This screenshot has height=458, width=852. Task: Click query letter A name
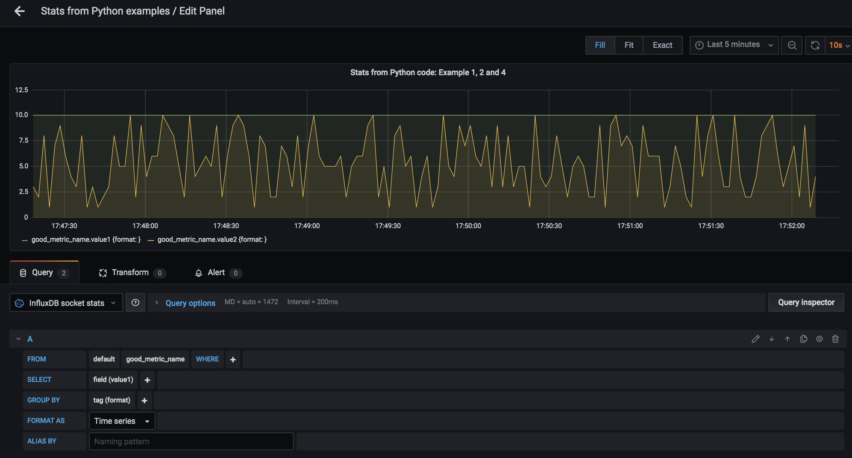click(x=30, y=339)
